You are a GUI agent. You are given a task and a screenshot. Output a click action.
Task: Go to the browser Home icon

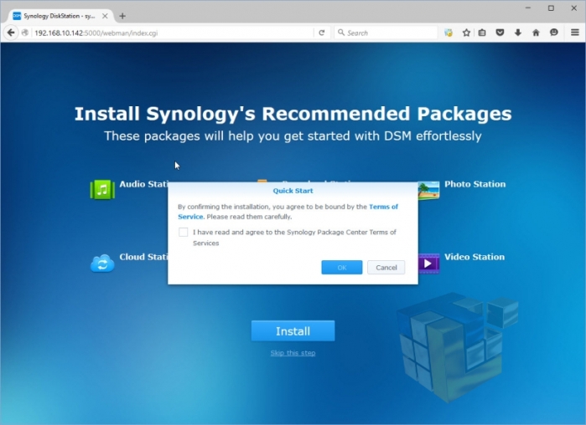[x=536, y=33]
